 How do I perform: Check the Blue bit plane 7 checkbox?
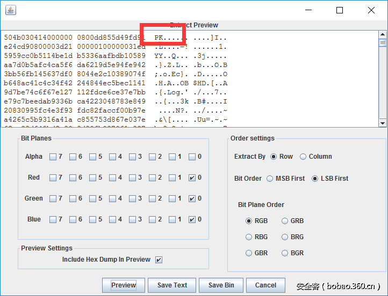(x=53, y=219)
